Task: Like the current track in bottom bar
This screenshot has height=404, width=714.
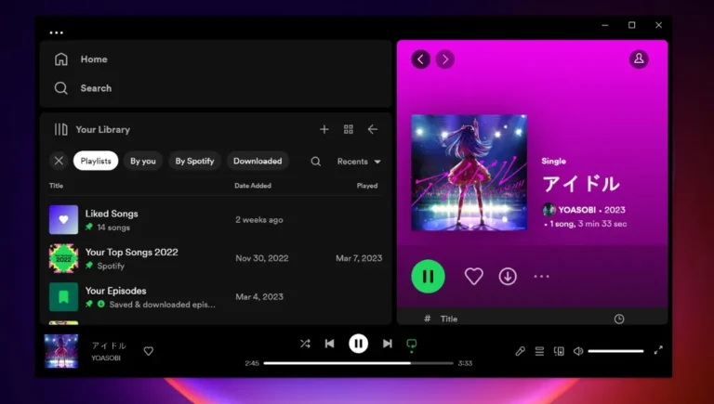Action: coord(149,351)
